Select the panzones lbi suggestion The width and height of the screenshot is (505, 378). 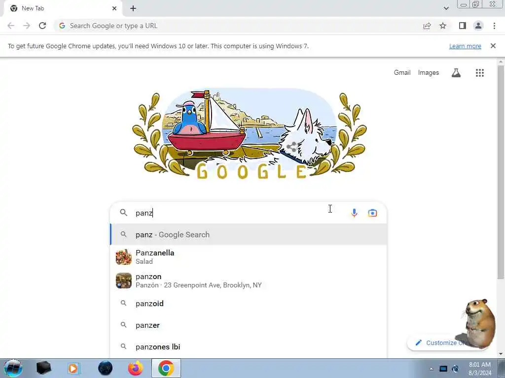249,347
